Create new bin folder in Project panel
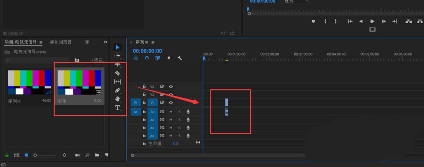The width and height of the screenshot is (424, 167). pyautogui.click(x=97, y=155)
